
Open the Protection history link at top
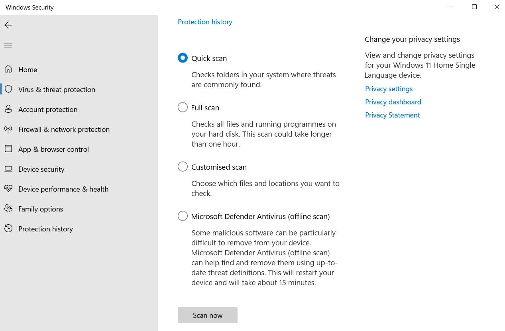click(205, 22)
